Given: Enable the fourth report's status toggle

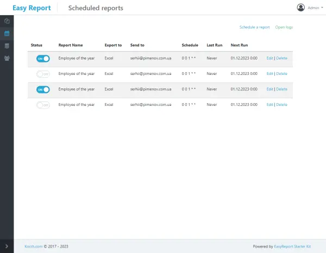Looking at the screenshot, I should pyautogui.click(x=43, y=105).
